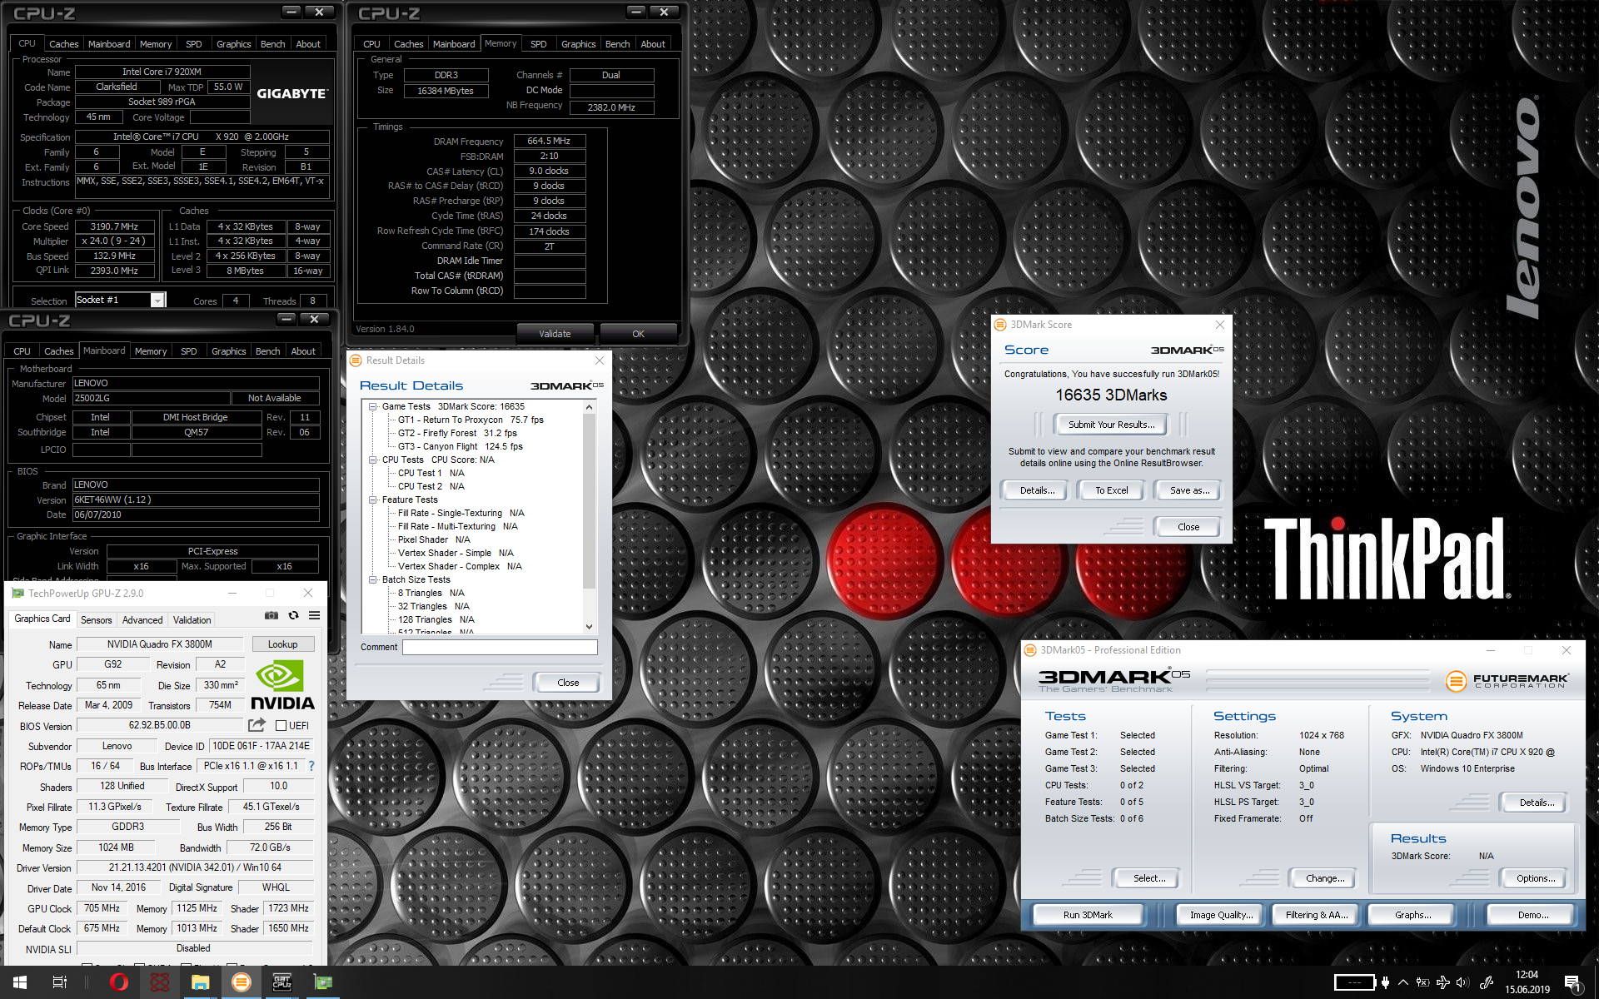This screenshot has width=1599, height=999.
Task: Click the To Excel button
Action: pos(1111,490)
